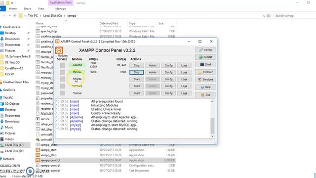Toggle MySQL service checkbox

[63, 72]
